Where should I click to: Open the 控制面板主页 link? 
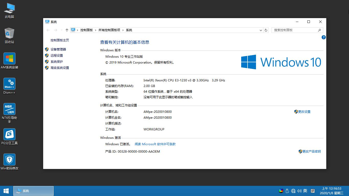(x=60, y=40)
